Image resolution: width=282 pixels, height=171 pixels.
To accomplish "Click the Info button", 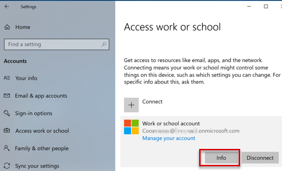I will 221,158.
